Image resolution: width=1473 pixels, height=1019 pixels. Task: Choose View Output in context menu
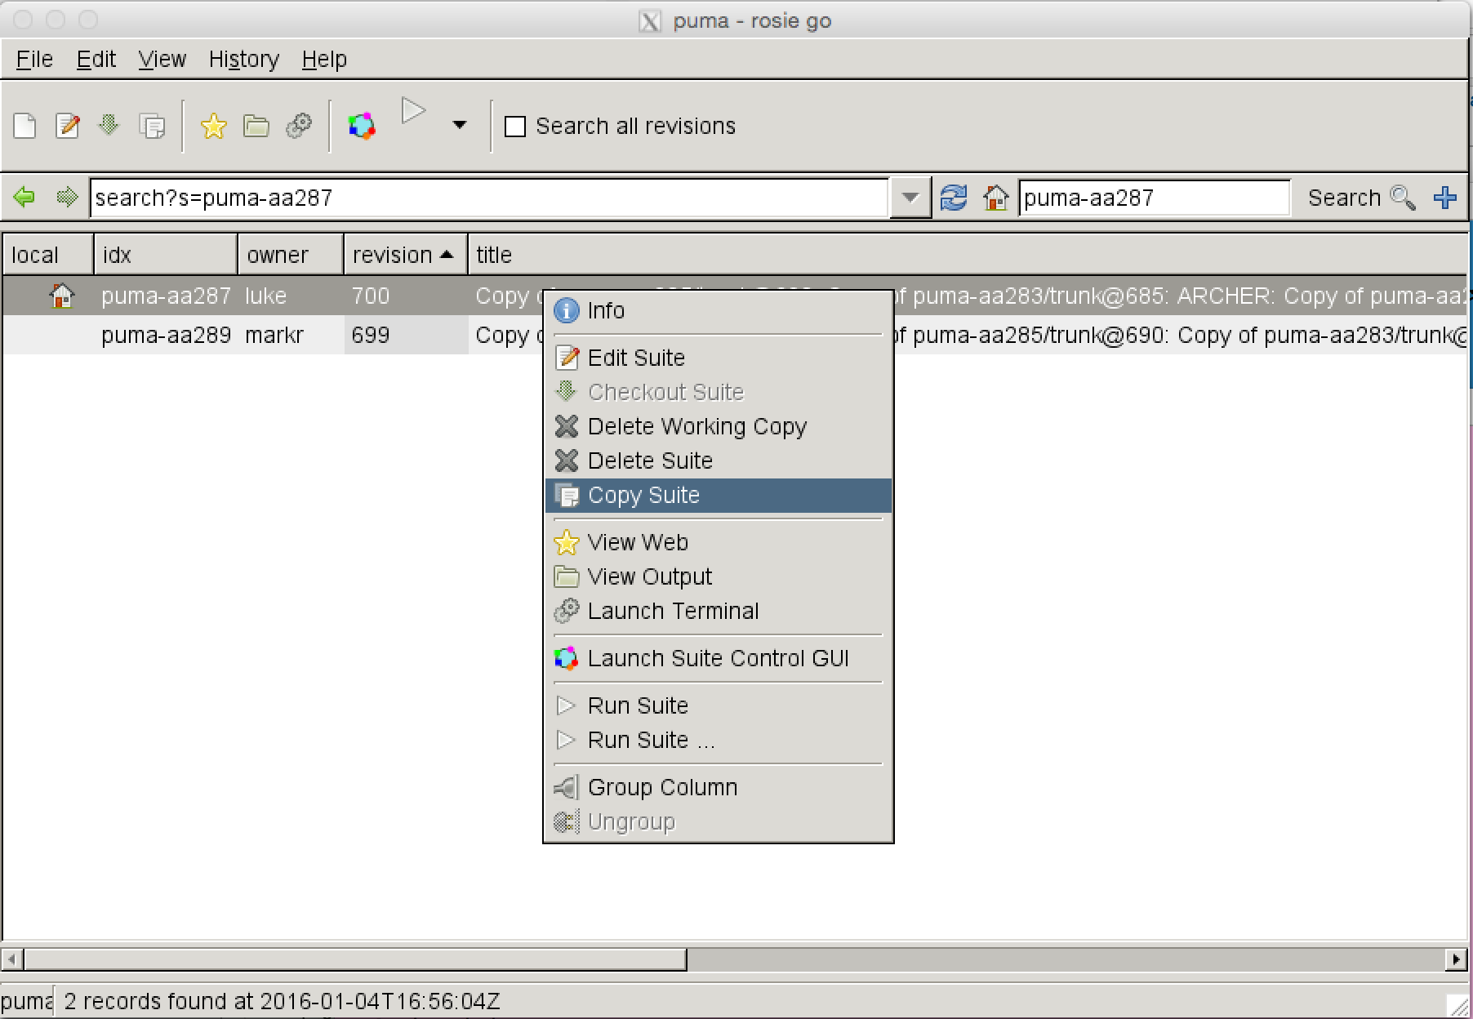(x=719, y=576)
